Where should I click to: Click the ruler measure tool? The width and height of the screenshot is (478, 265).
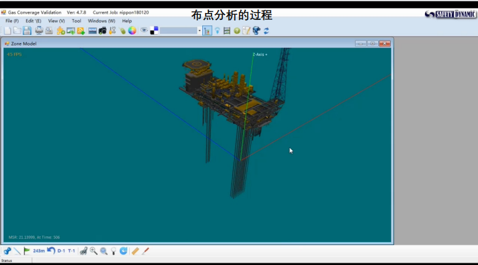pos(135,251)
